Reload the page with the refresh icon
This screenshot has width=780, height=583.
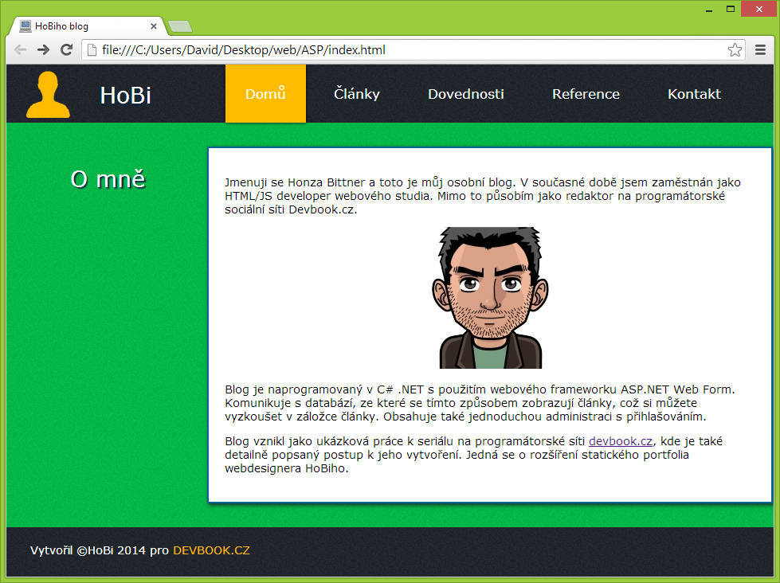66,49
